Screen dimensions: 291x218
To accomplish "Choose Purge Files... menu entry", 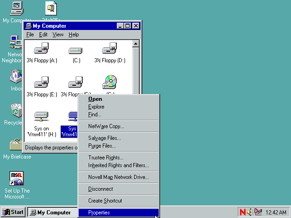I will click(119, 146).
